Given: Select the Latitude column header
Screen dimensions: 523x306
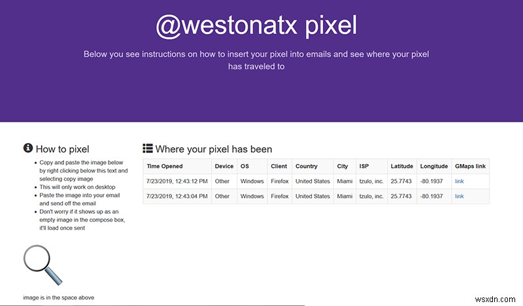Looking at the screenshot, I should [401, 166].
